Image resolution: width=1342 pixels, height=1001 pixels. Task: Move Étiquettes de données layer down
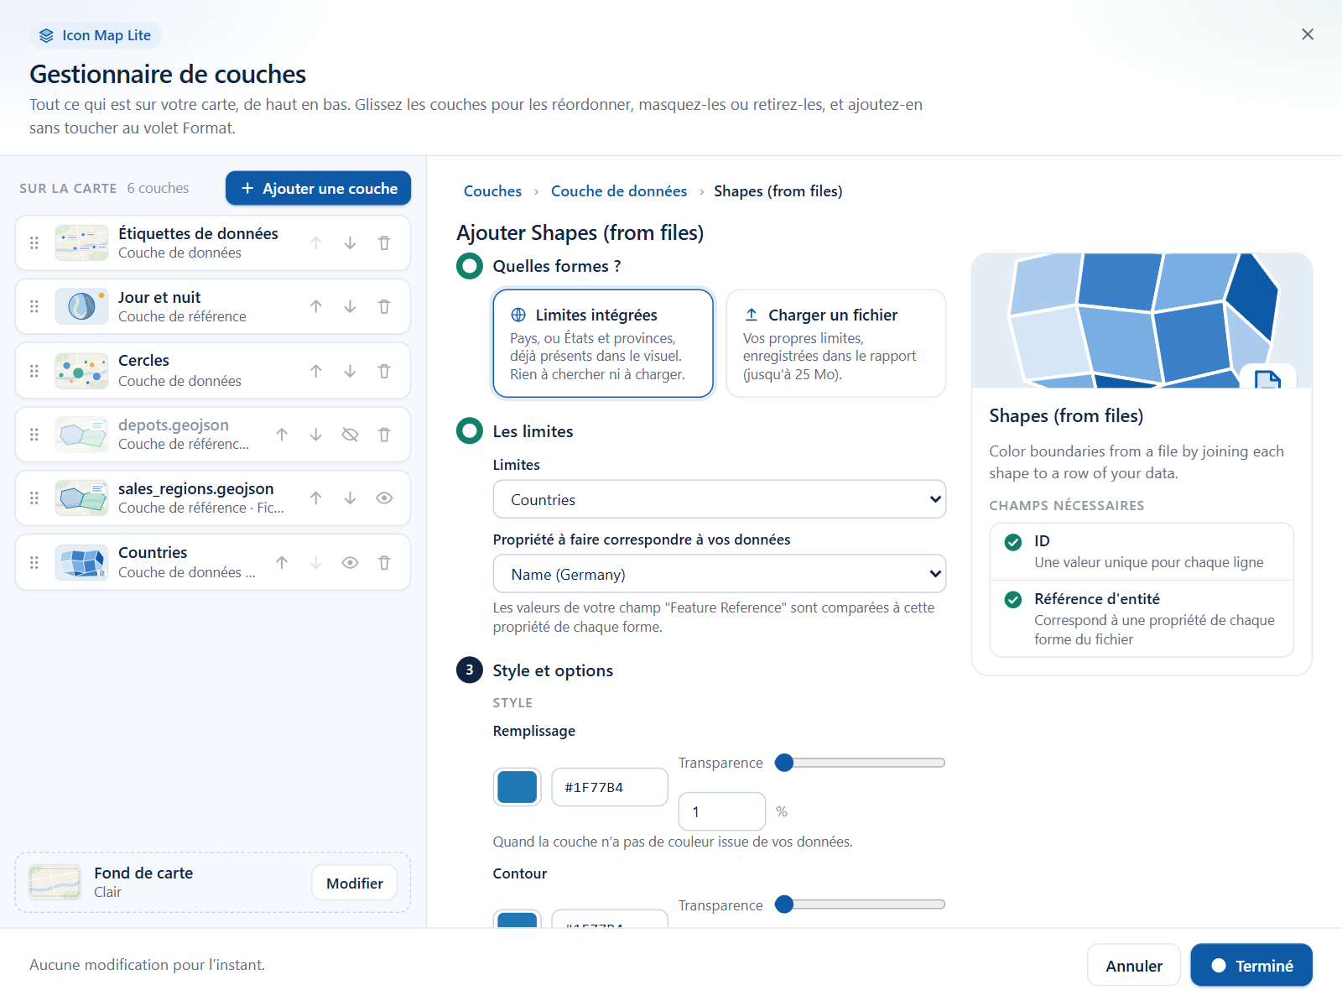tap(350, 242)
